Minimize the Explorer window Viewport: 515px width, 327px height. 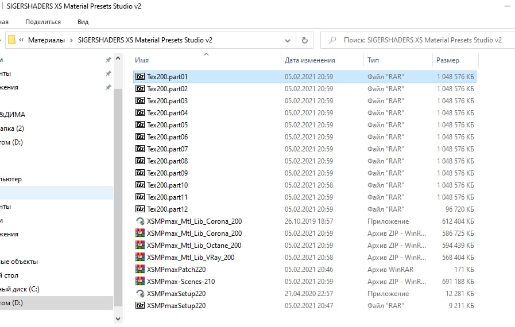[x=508, y=6]
